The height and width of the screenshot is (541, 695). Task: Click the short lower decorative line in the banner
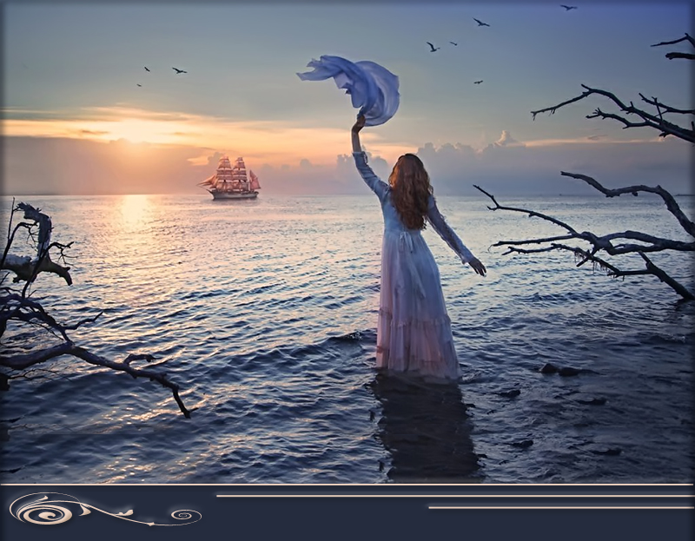pos(560,508)
